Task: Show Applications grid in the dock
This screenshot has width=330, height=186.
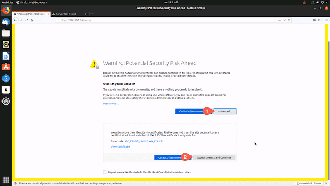Action: point(6,180)
